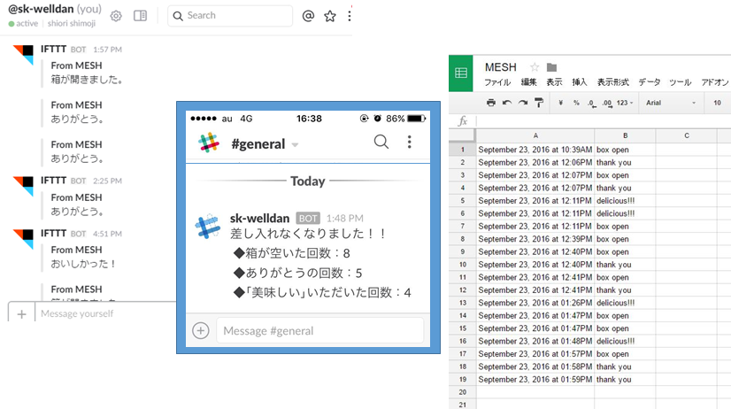Click the percent format button
This screenshot has height=409, width=731.
tap(577, 103)
